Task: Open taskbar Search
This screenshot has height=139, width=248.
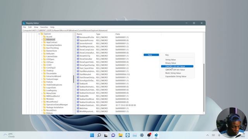Action: pyautogui.click(x=99, y=135)
